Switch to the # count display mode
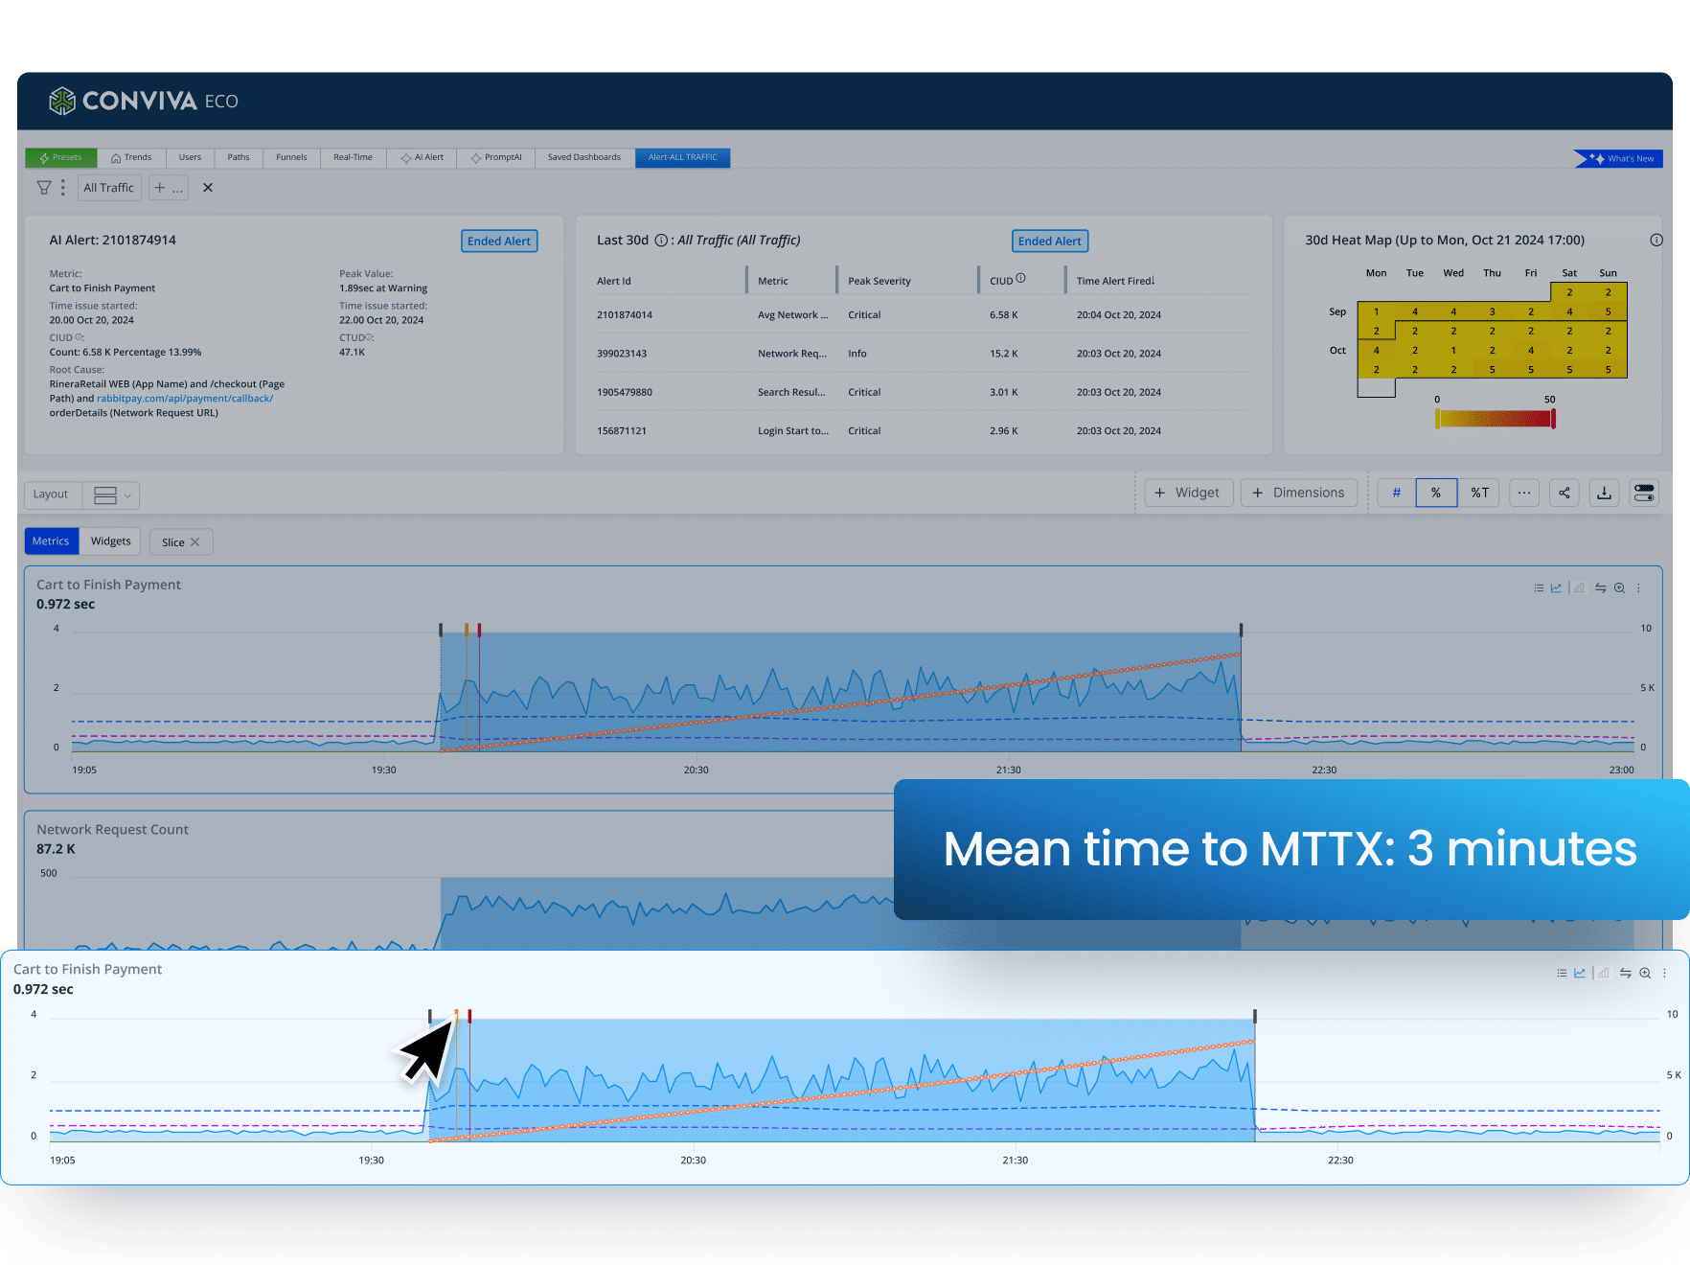 pos(1396,493)
